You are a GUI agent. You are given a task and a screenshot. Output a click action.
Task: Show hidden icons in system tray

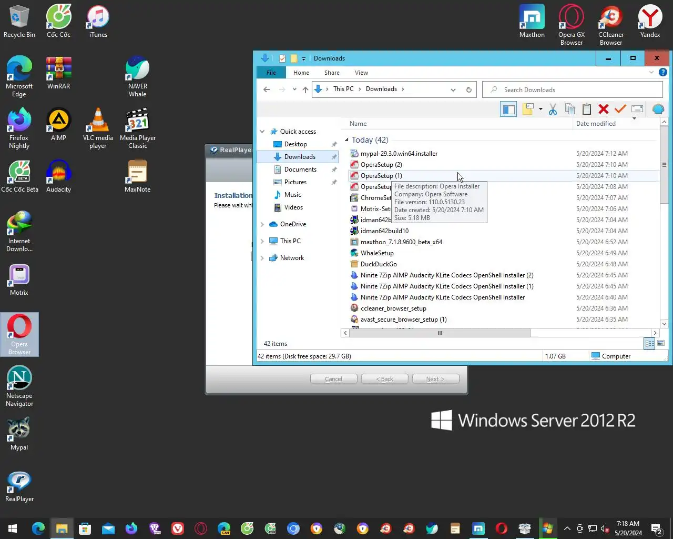(567, 528)
